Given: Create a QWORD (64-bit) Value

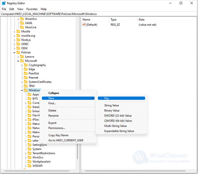Looking at the screenshot, I should tap(118, 121).
